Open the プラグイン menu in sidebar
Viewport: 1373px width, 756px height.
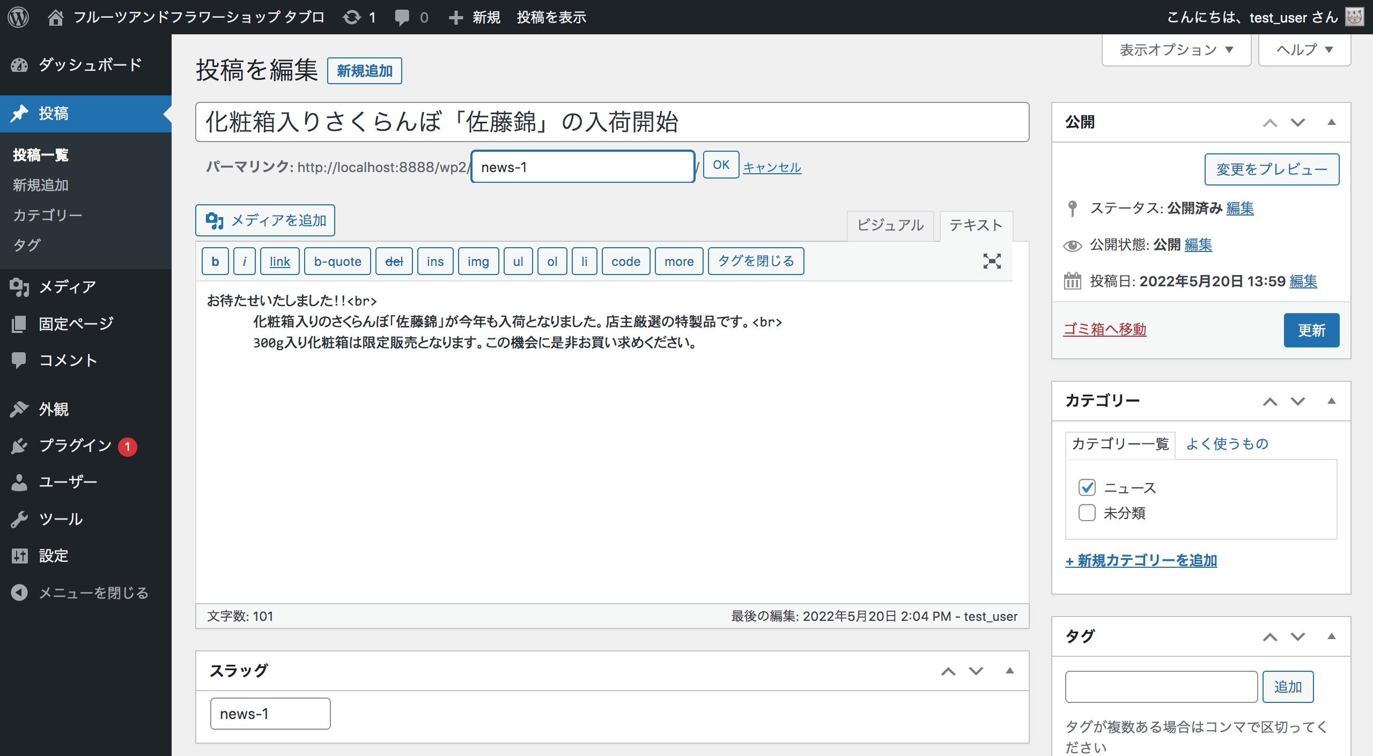tap(75, 446)
